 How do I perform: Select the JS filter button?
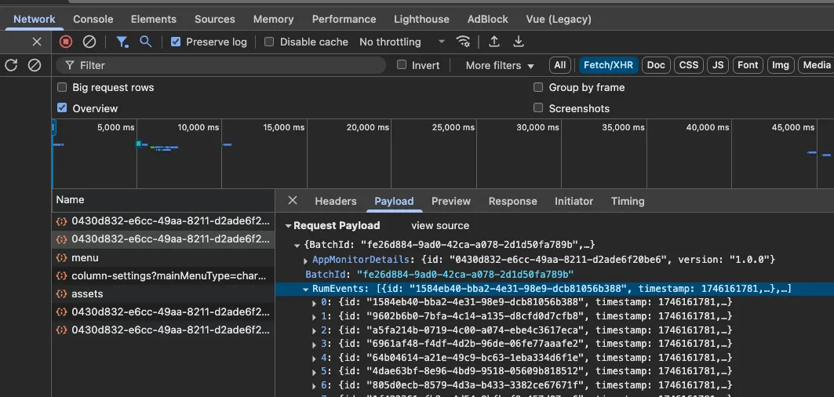click(x=717, y=65)
